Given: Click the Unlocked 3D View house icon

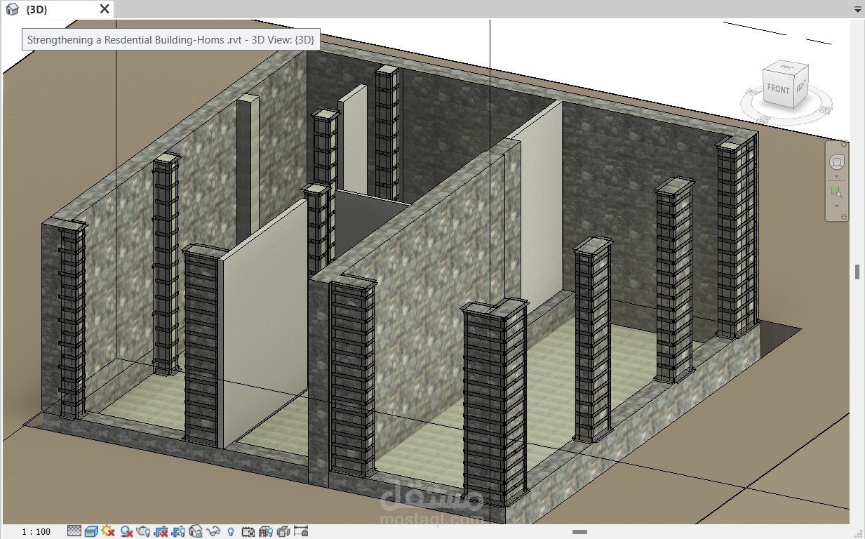Looking at the screenshot, I should [196, 531].
